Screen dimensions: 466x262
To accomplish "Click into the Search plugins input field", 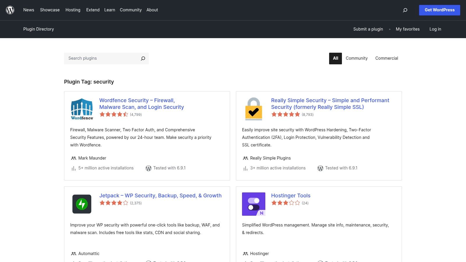I will click(x=99, y=58).
